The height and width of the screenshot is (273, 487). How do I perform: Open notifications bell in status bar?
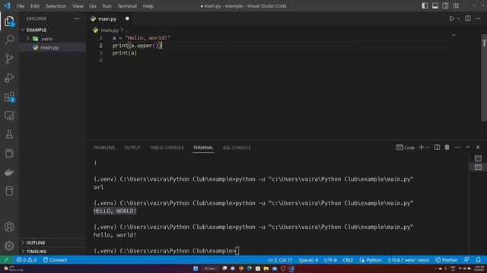coord(479,259)
